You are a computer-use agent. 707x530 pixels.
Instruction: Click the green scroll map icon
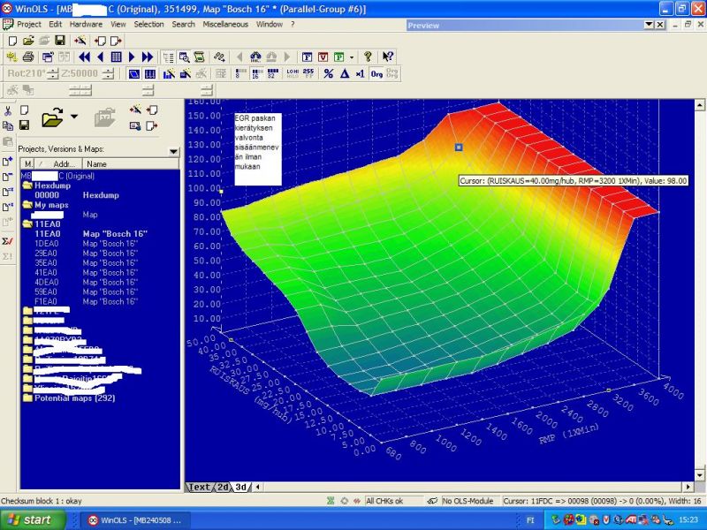click(x=200, y=57)
